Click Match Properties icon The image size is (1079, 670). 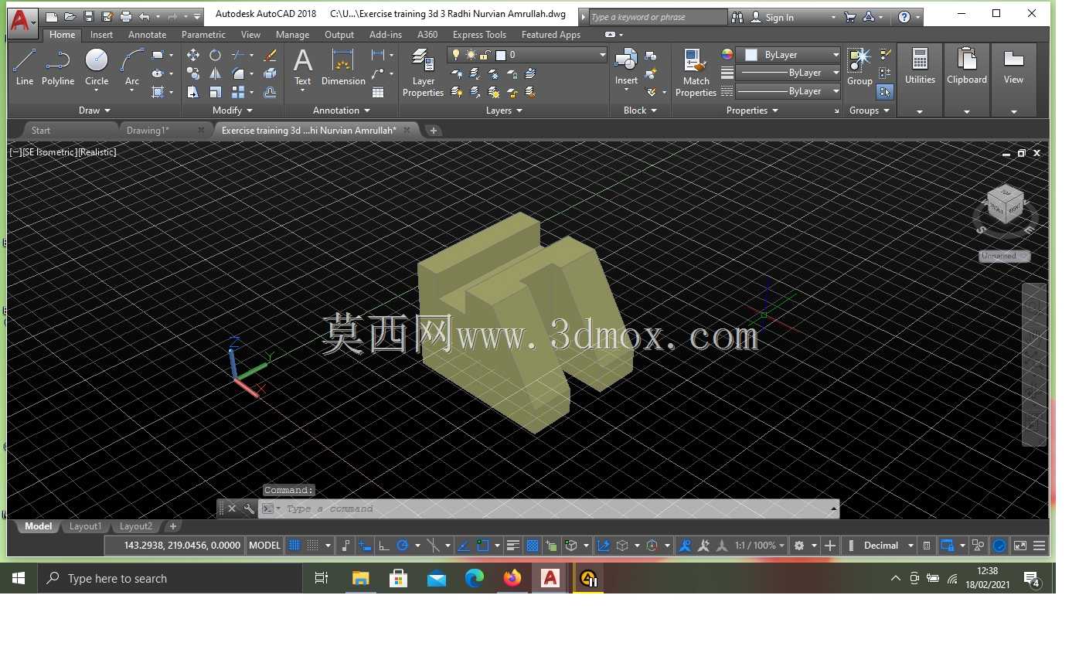coord(696,73)
